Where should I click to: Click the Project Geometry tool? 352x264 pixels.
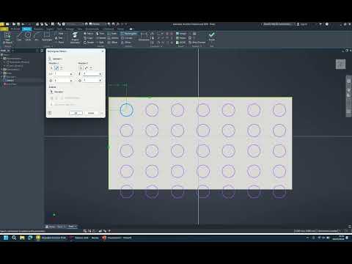click(x=75, y=38)
